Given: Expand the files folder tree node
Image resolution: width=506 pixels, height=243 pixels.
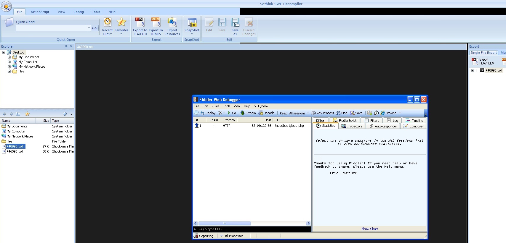Looking at the screenshot, I should [x=9, y=71].
